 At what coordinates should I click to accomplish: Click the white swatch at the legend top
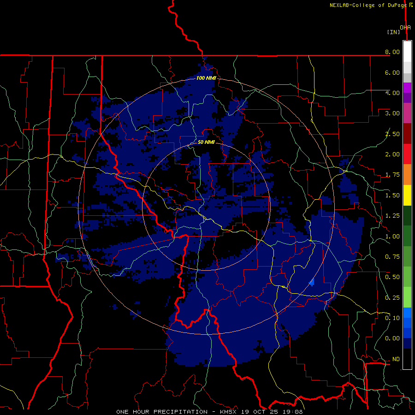click(407, 52)
